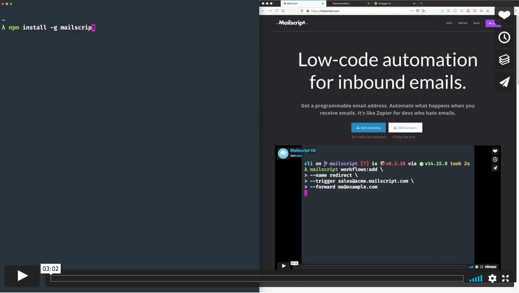The image size is (519, 293).
Task: Click the mailscript.com address bar
Action: pyautogui.click(x=363, y=11)
